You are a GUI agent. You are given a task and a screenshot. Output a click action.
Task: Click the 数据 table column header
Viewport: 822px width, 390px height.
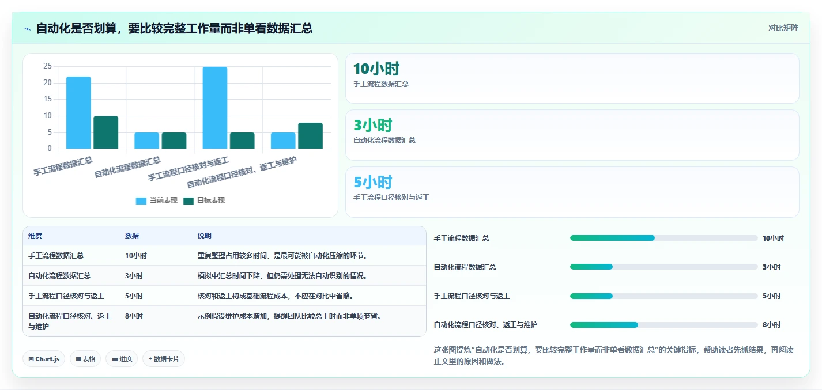[132, 236]
